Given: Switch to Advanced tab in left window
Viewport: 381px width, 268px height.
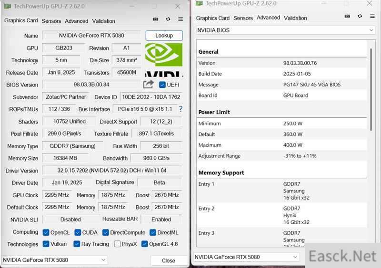Looking at the screenshot, I should (x=76, y=21).
